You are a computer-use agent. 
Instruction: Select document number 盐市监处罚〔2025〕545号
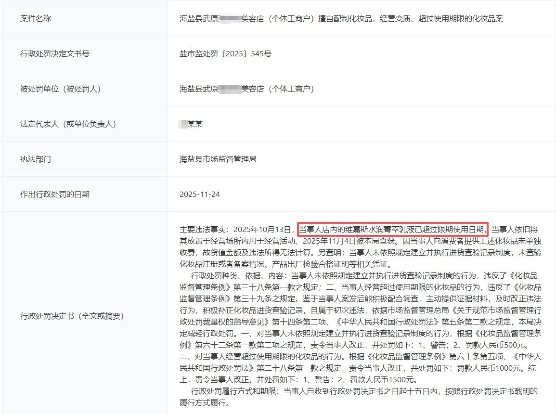tap(225, 54)
